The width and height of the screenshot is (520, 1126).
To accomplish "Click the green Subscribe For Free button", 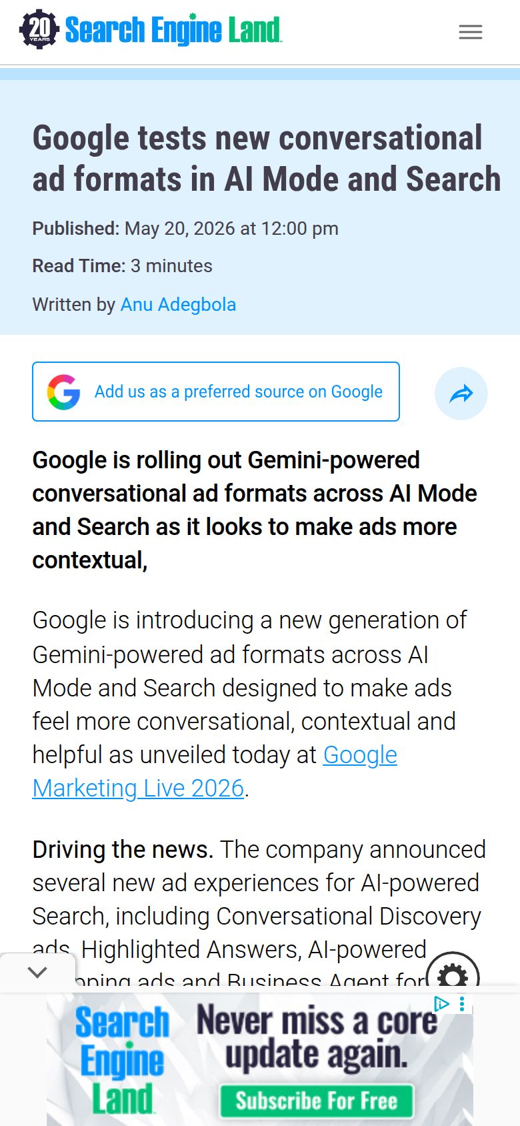I will tap(317, 1101).
